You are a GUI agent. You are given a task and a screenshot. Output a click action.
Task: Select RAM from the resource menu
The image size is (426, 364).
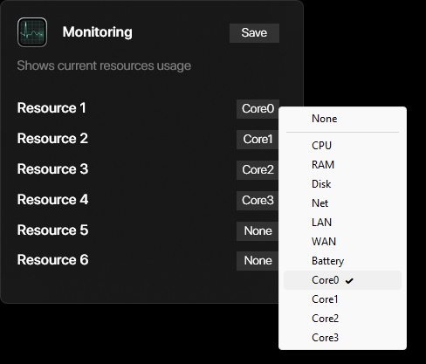pyautogui.click(x=342, y=165)
